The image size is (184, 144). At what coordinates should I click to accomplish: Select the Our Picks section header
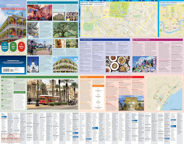(x=53, y=2)
